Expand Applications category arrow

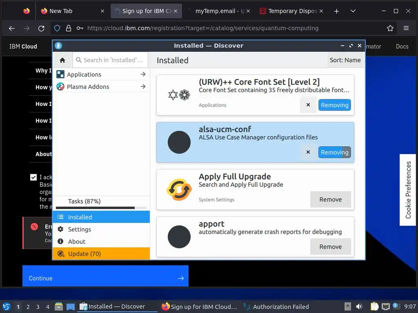tap(143, 74)
